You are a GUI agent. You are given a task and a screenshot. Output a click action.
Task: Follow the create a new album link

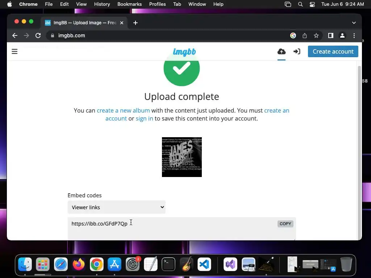(x=123, y=110)
